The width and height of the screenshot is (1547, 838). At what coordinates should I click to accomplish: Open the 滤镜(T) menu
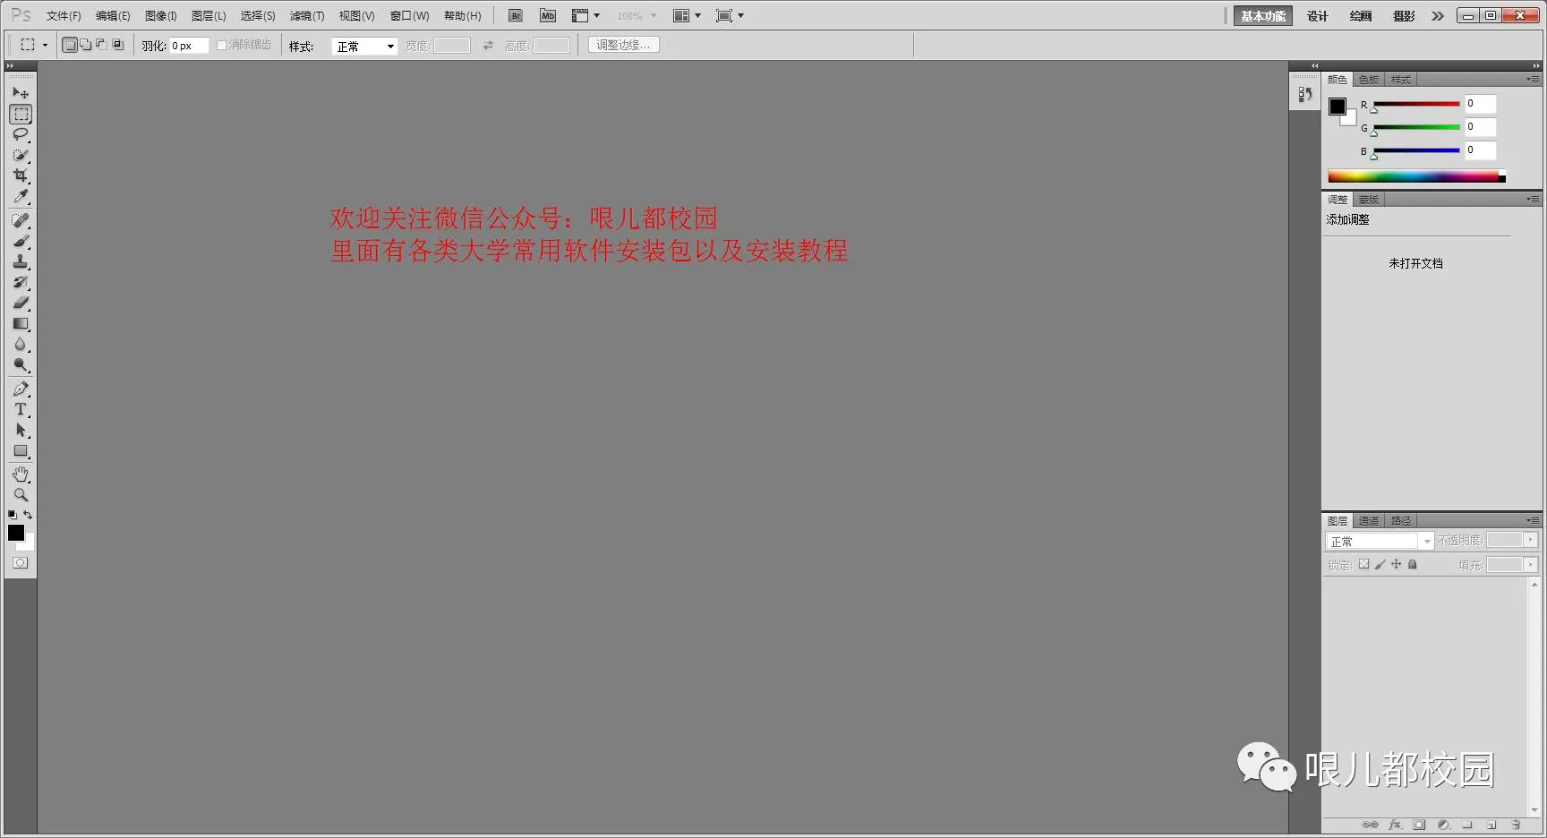tap(307, 16)
